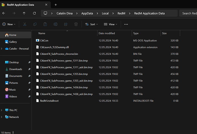Click the Paste clipboard icon
197x134 pixels.
point(45,24)
